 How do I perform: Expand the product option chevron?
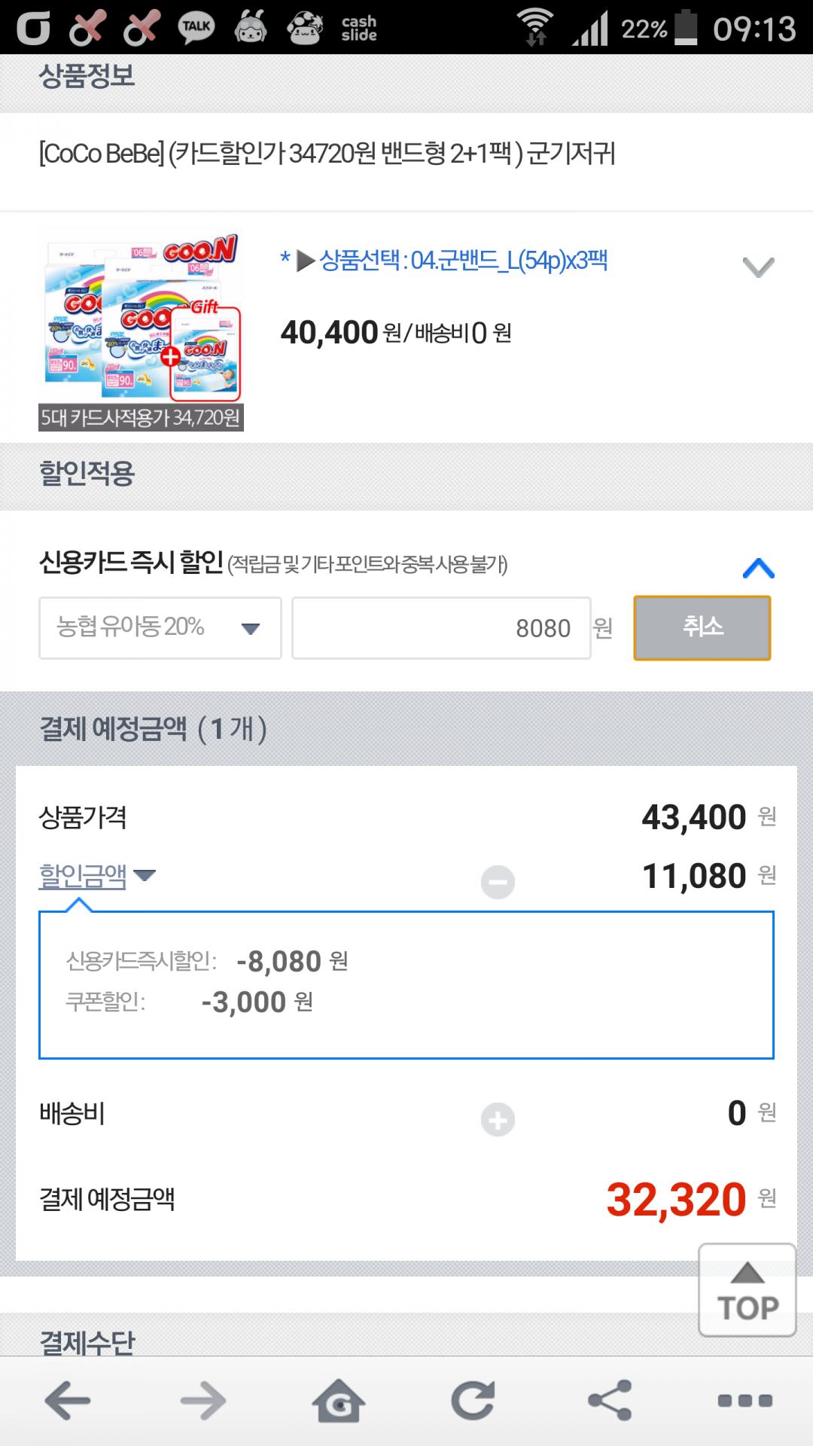(x=758, y=267)
